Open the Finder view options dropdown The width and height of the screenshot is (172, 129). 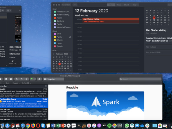click(9, 11)
